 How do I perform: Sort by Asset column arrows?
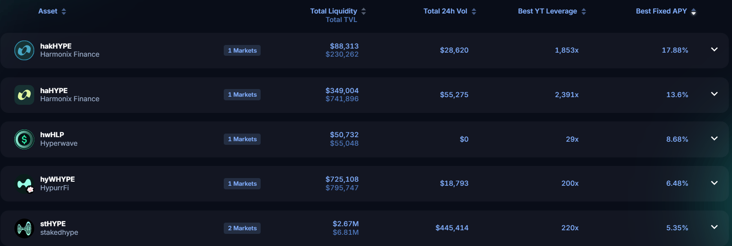point(64,11)
